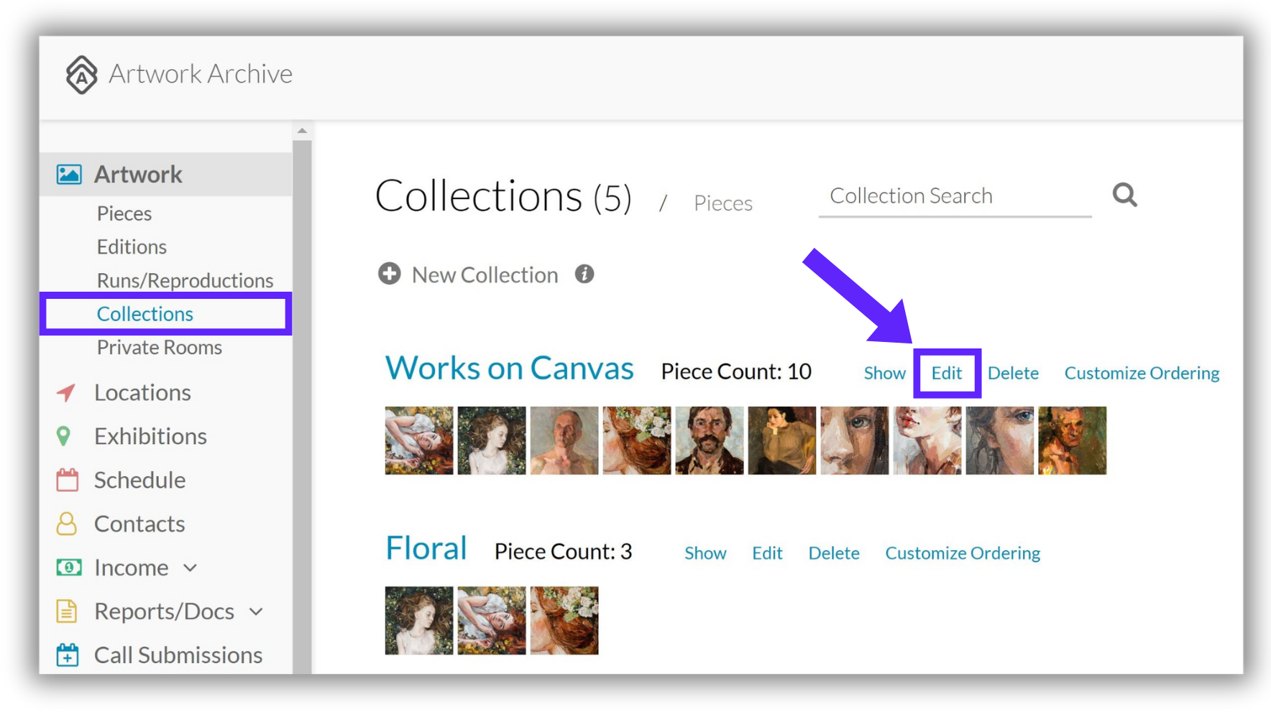This screenshot has width=1271, height=712.
Task: Click Delete for Works on Canvas
Action: (1013, 373)
